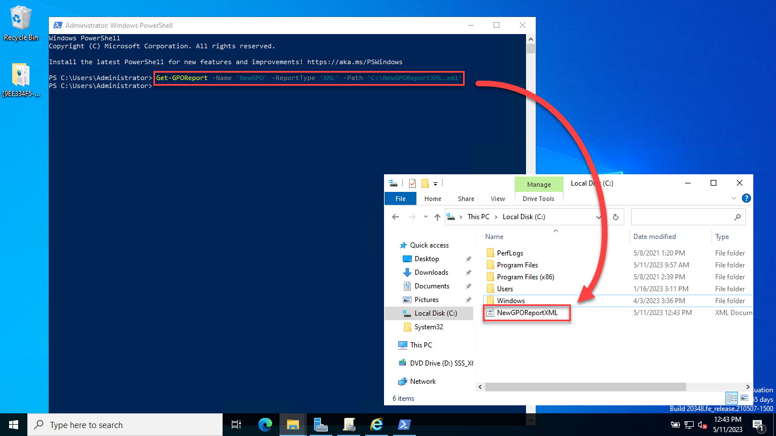Click the Drive Tools Manage button
776x436 pixels.
tap(539, 184)
